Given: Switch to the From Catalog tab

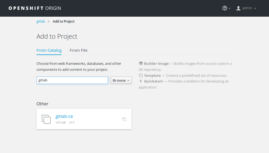Looking at the screenshot, I should click(49, 50).
